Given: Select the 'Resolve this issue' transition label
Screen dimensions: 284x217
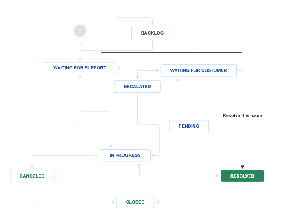Looking at the screenshot, I should (x=242, y=115).
